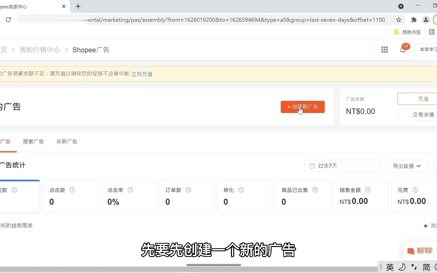Select the 点击数 metric card

pos(70,196)
